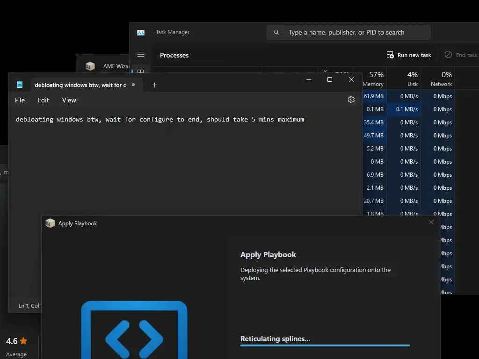The height and width of the screenshot is (359, 479).
Task: Open Notepad Edit menu
Action: tap(44, 100)
